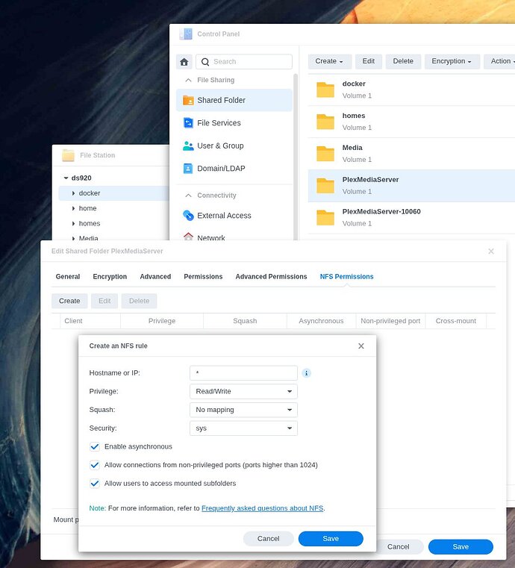Click the File Station title bar icon
Image resolution: width=515 pixels, height=568 pixels.
[68, 155]
